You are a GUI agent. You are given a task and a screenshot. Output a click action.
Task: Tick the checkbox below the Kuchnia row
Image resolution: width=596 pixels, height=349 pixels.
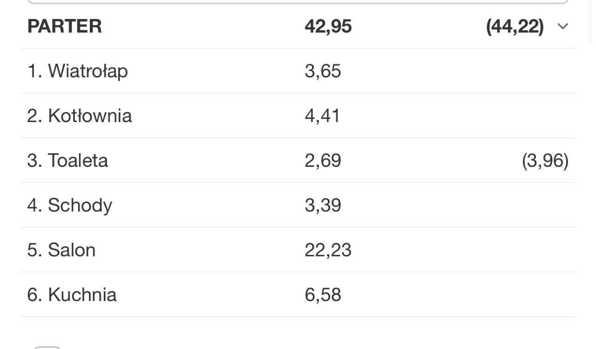[x=47, y=347]
